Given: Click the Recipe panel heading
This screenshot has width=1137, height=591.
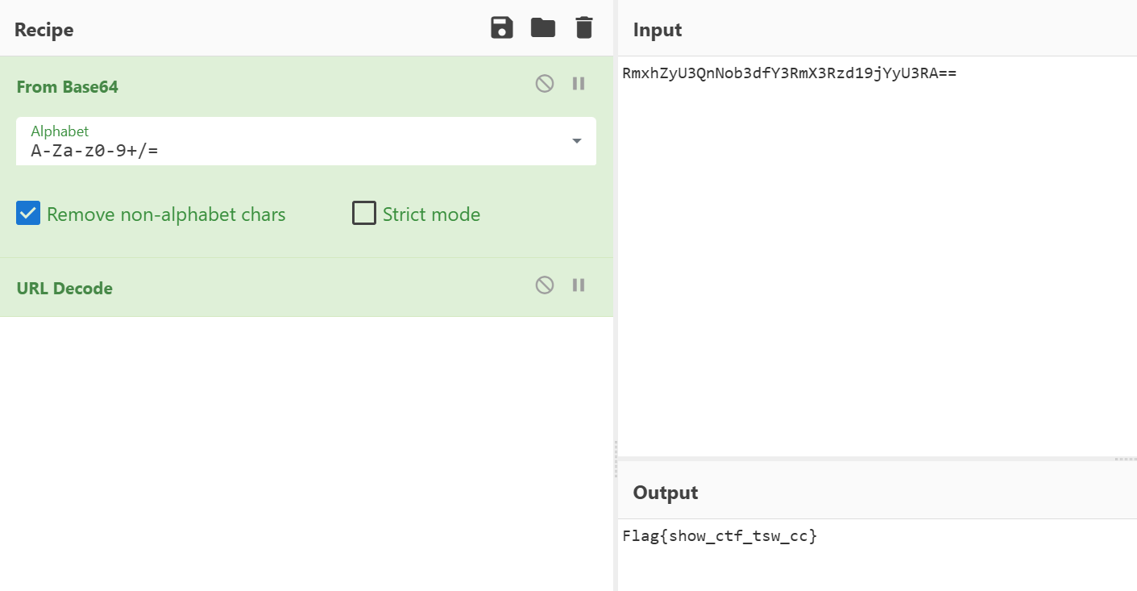Looking at the screenshot, I should [44, 30].
